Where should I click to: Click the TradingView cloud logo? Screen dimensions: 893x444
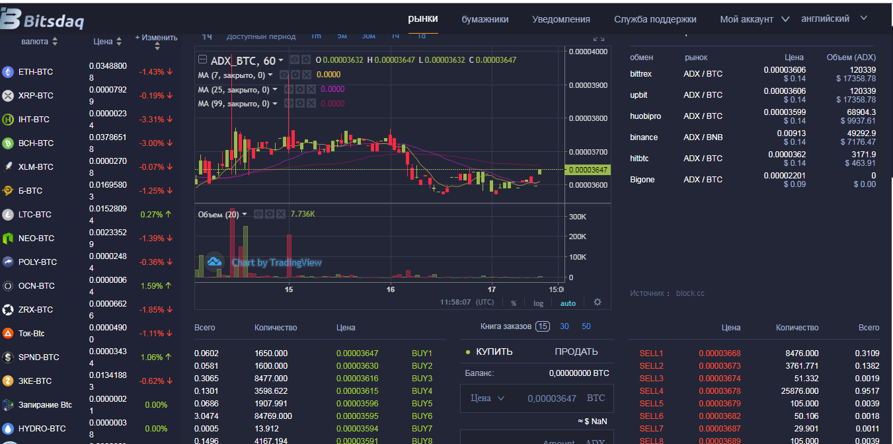click(214, 262)
